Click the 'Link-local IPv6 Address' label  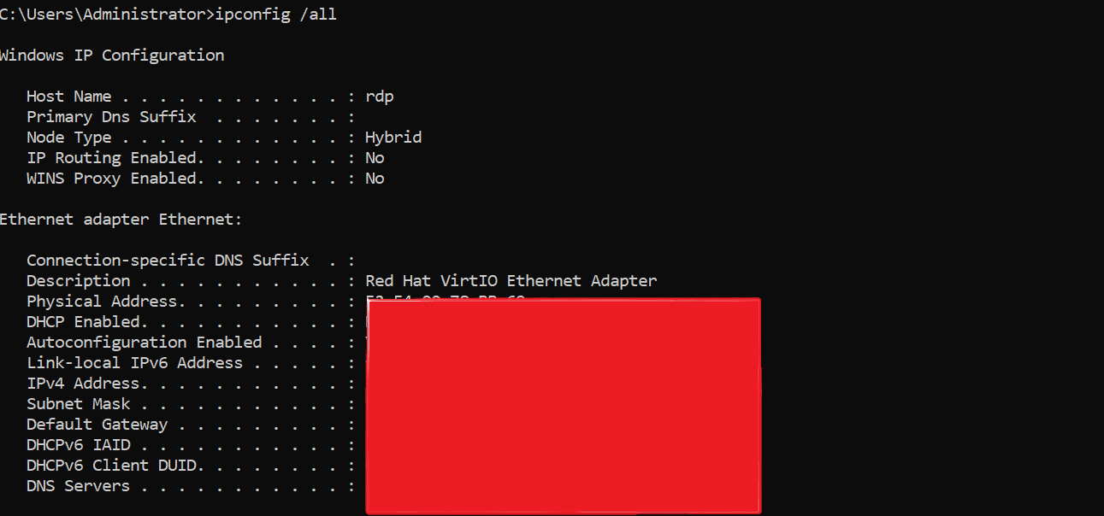134,363
